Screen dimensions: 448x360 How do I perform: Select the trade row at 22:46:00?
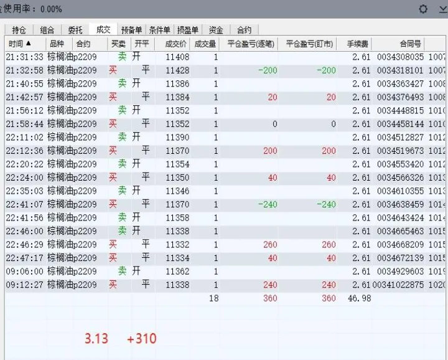[225, 231]
